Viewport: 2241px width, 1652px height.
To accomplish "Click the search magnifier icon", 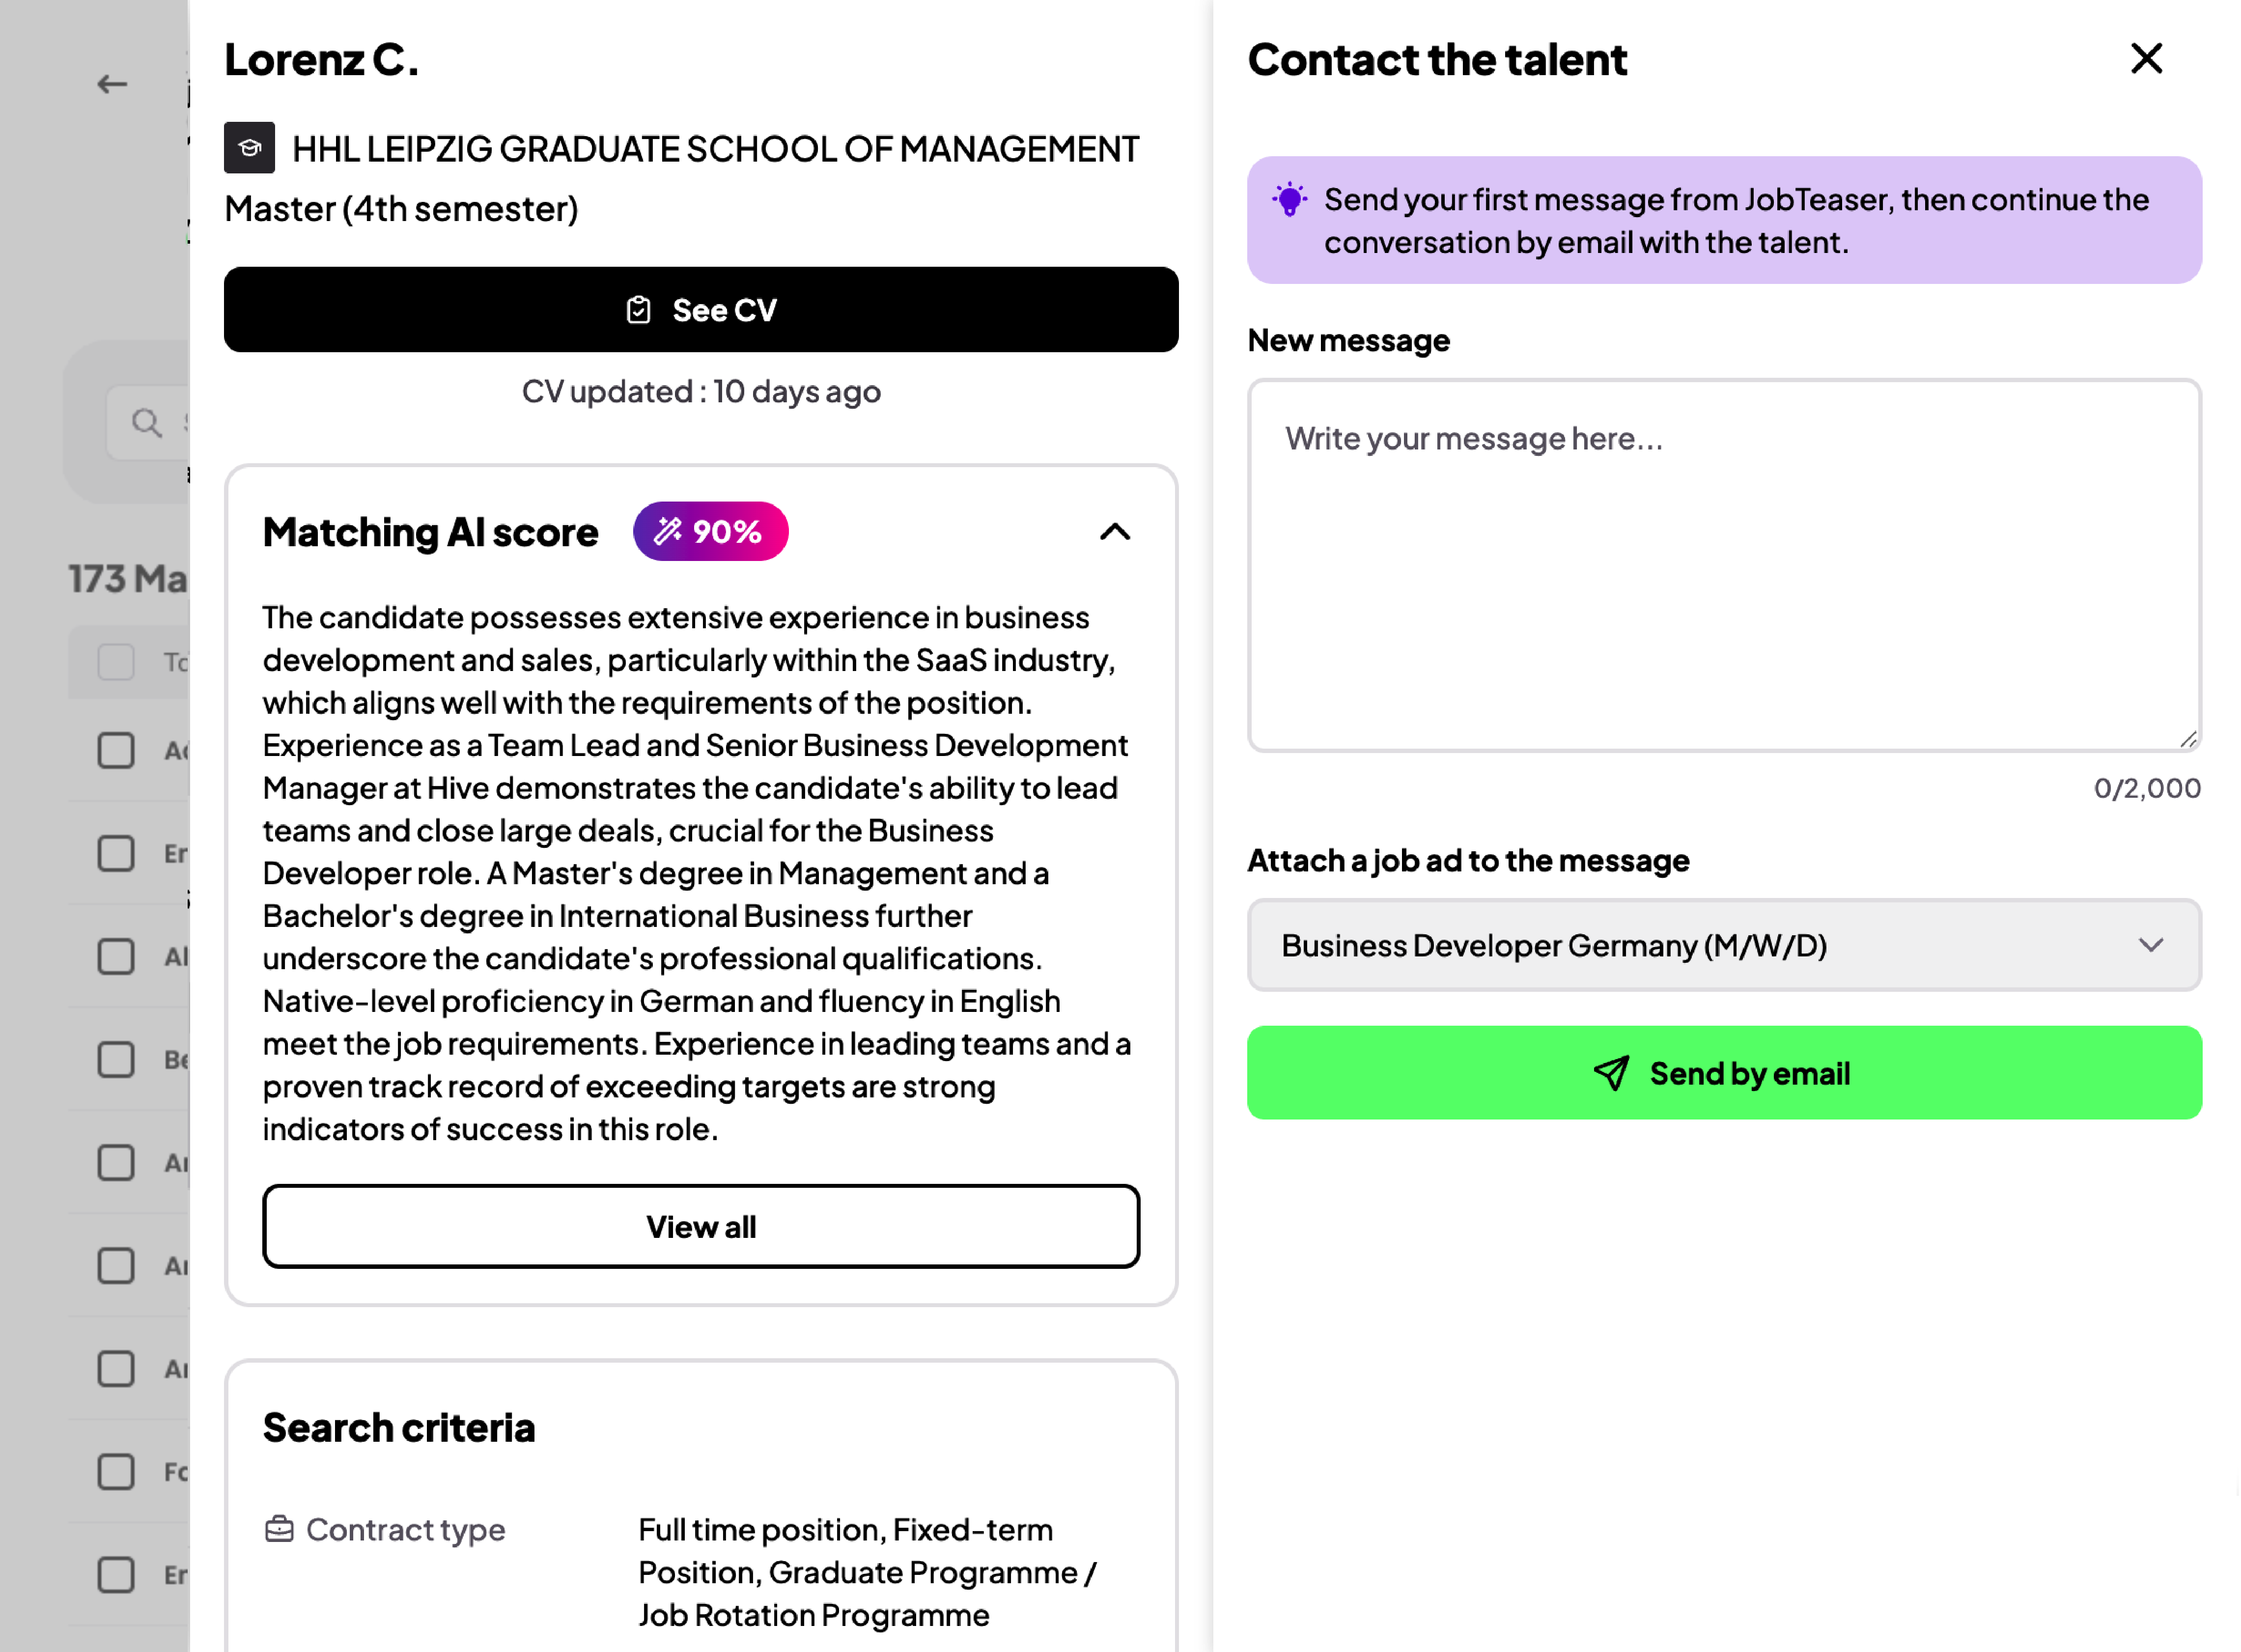I will point(147,422).
